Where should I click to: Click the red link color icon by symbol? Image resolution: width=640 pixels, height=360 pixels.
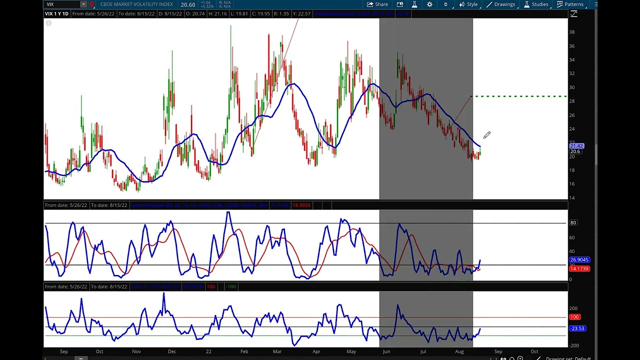point(92,4)
